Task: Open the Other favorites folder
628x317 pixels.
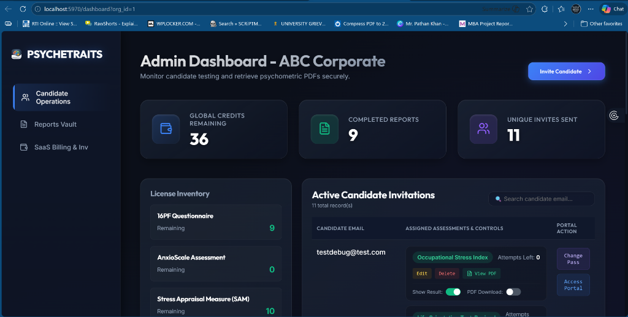Action: (x=602, y=24)
